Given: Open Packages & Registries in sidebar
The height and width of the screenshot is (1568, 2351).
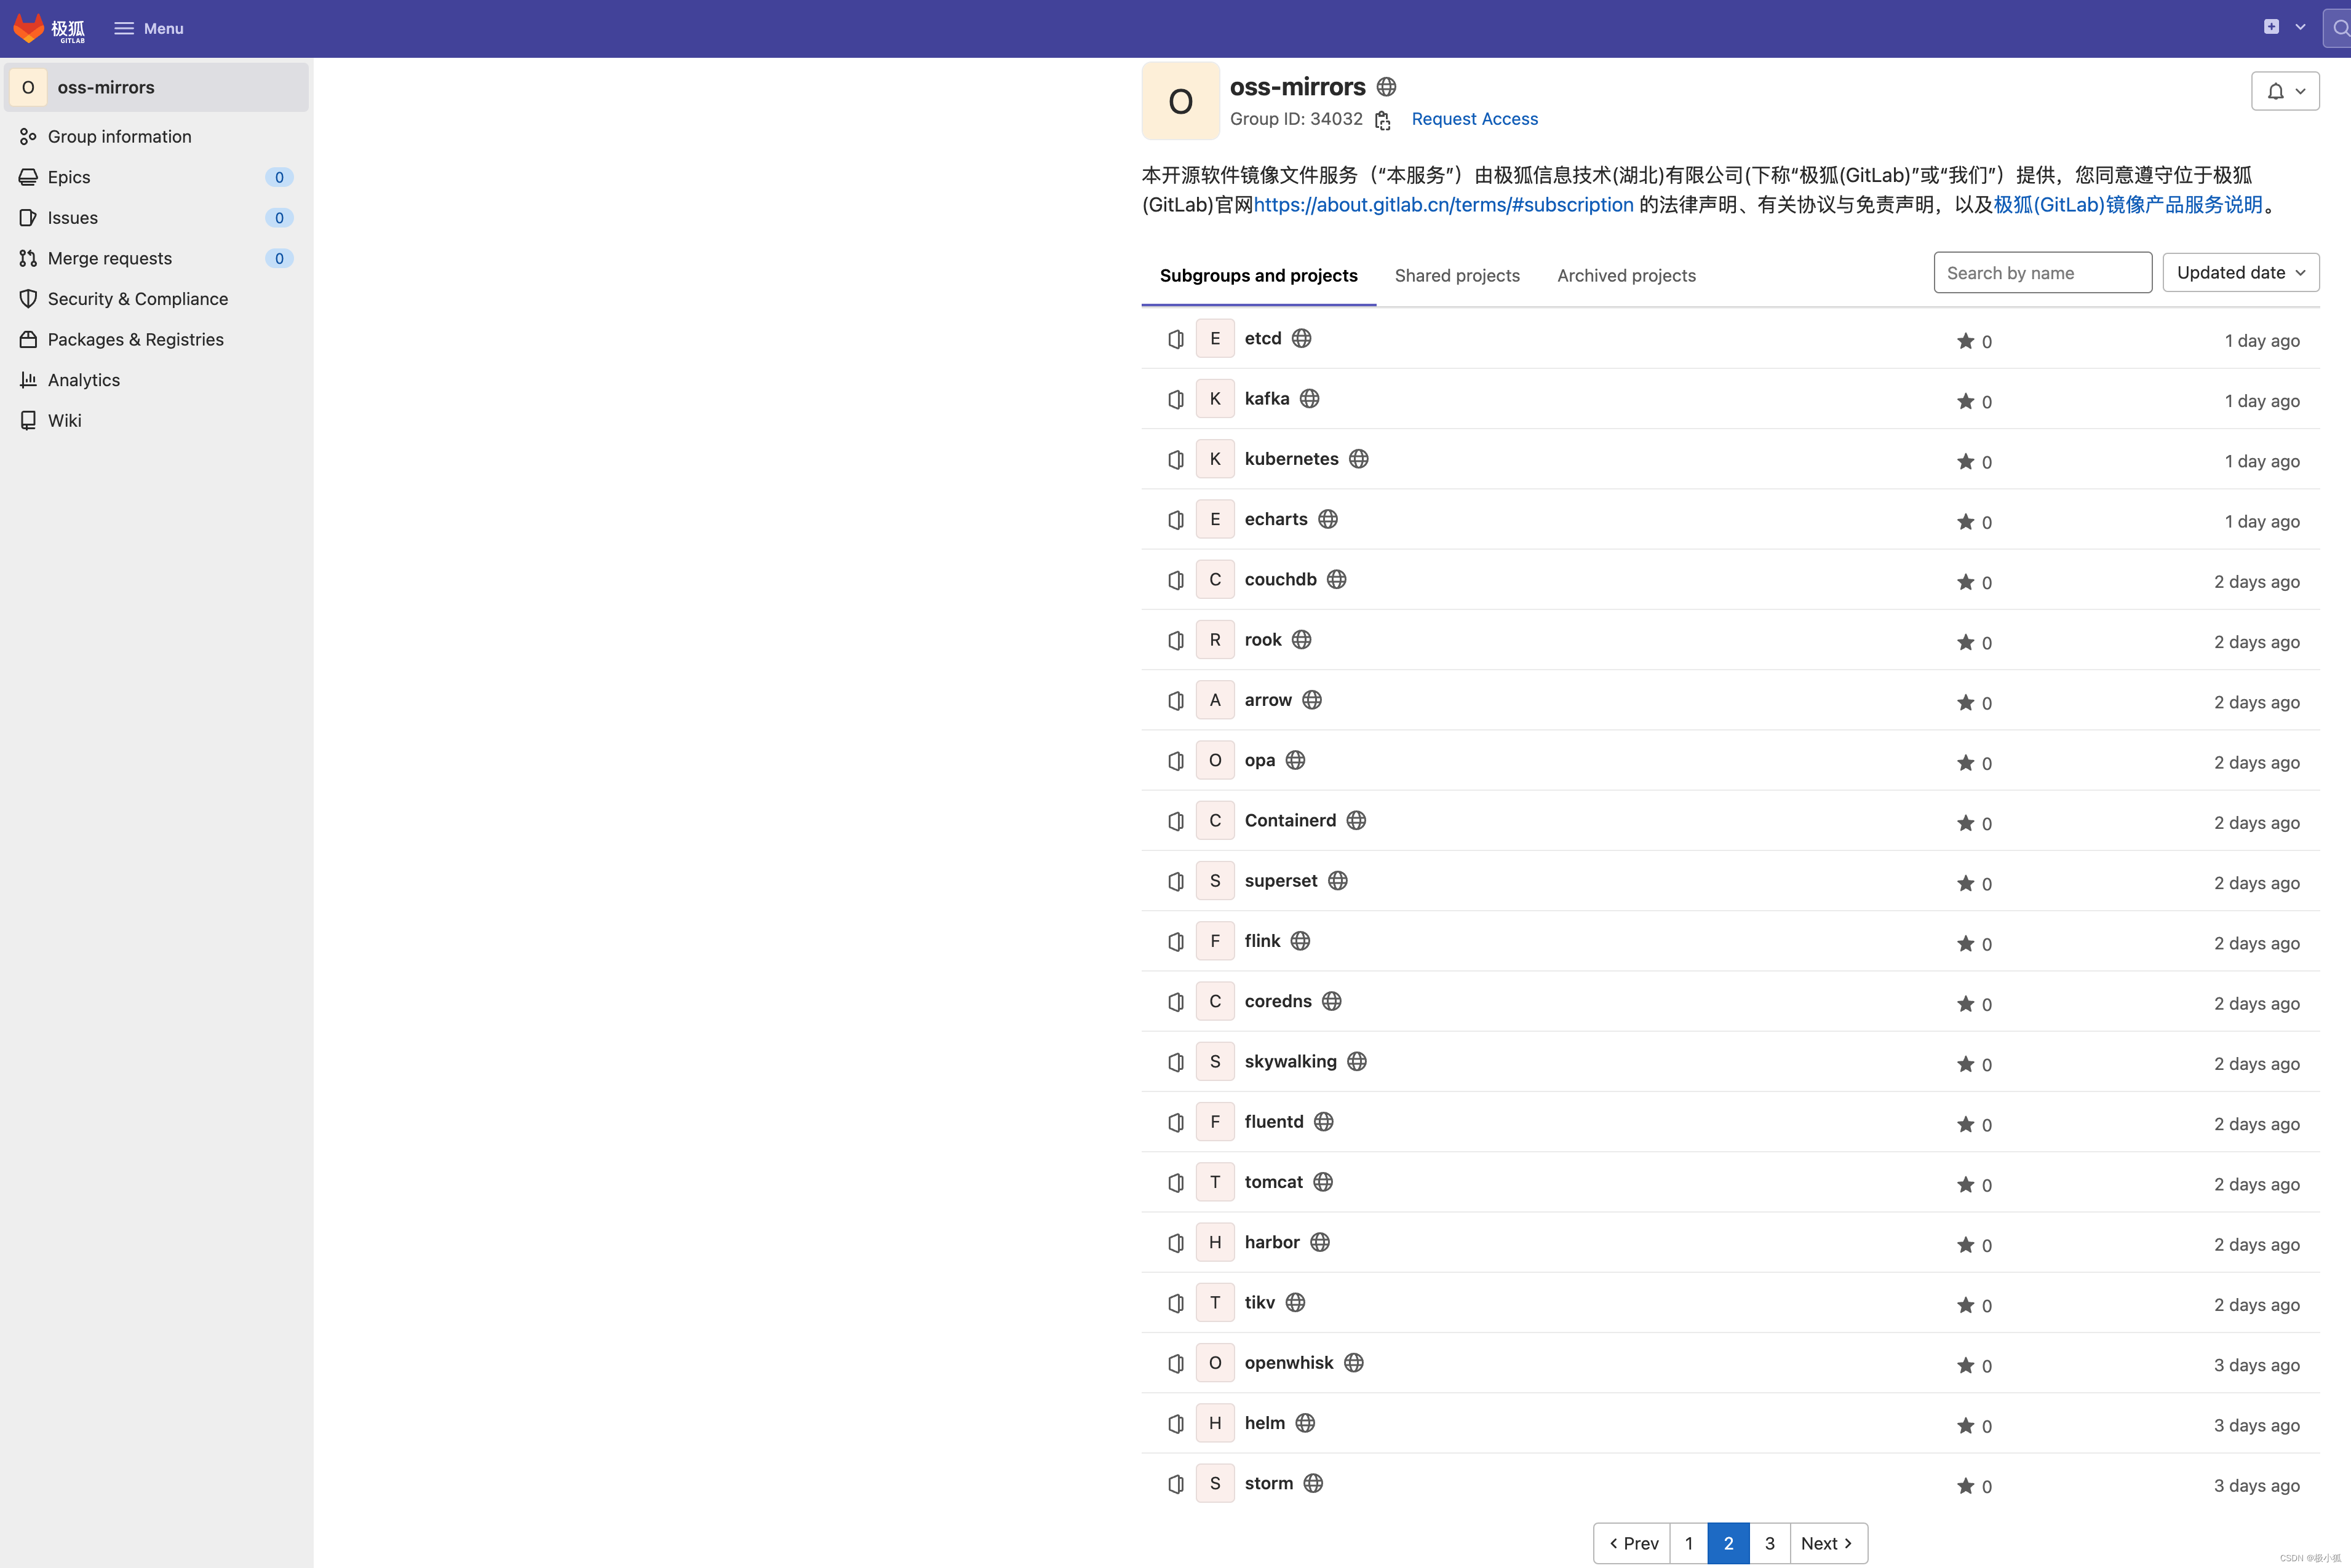Looking at the screenshot, I should tap(136, 339).
